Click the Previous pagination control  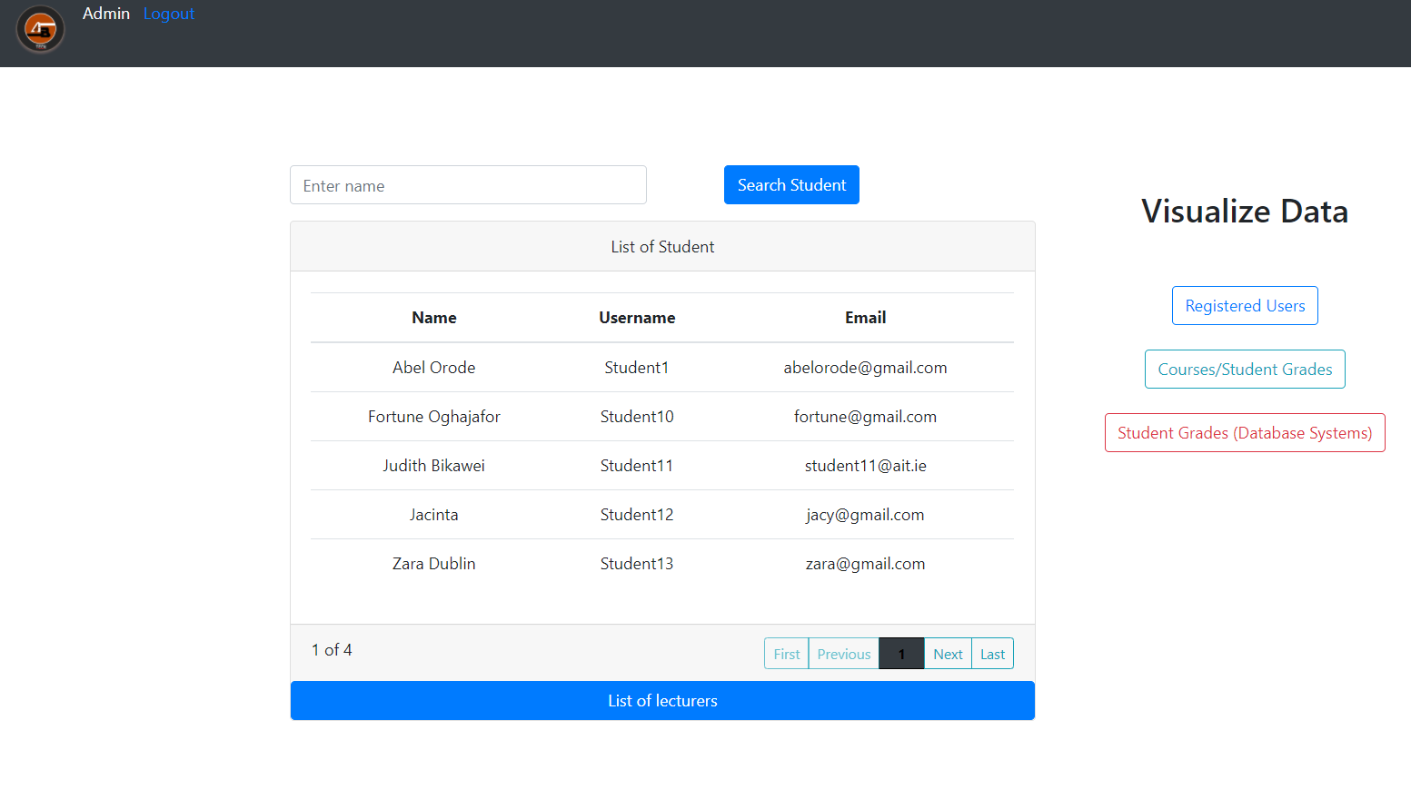(x=842, y=653)
